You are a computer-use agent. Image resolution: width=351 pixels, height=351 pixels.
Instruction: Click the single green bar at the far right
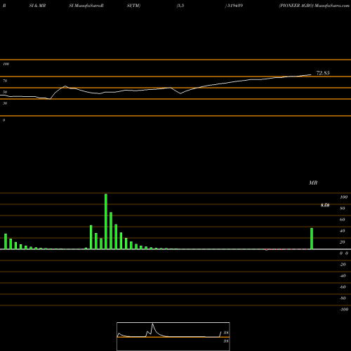point(312,239)
